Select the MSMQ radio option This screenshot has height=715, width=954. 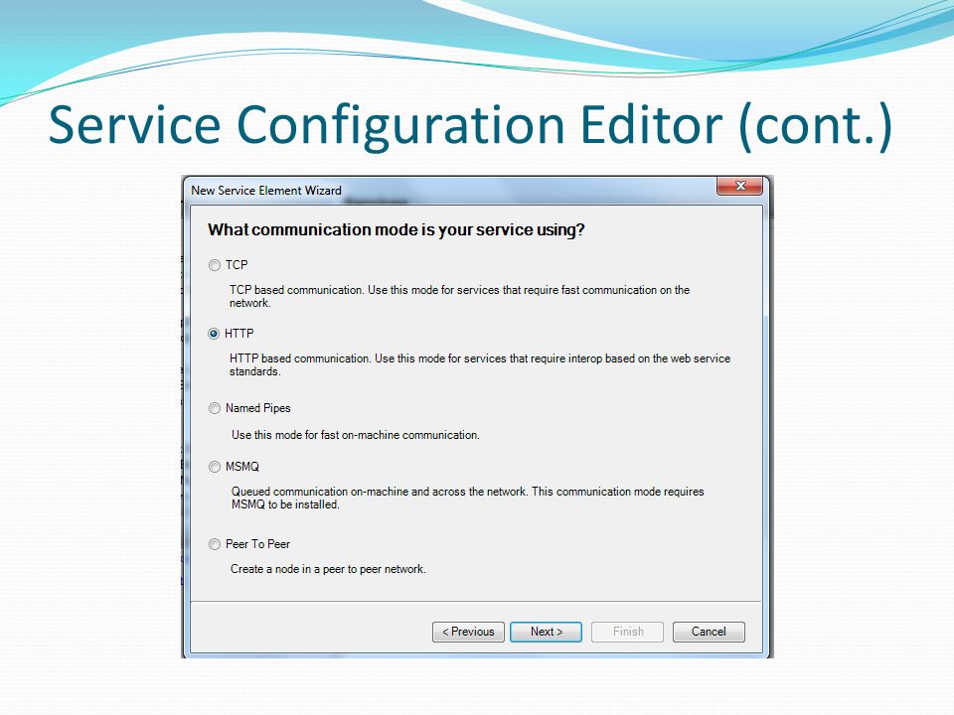[x=215, y=467]
